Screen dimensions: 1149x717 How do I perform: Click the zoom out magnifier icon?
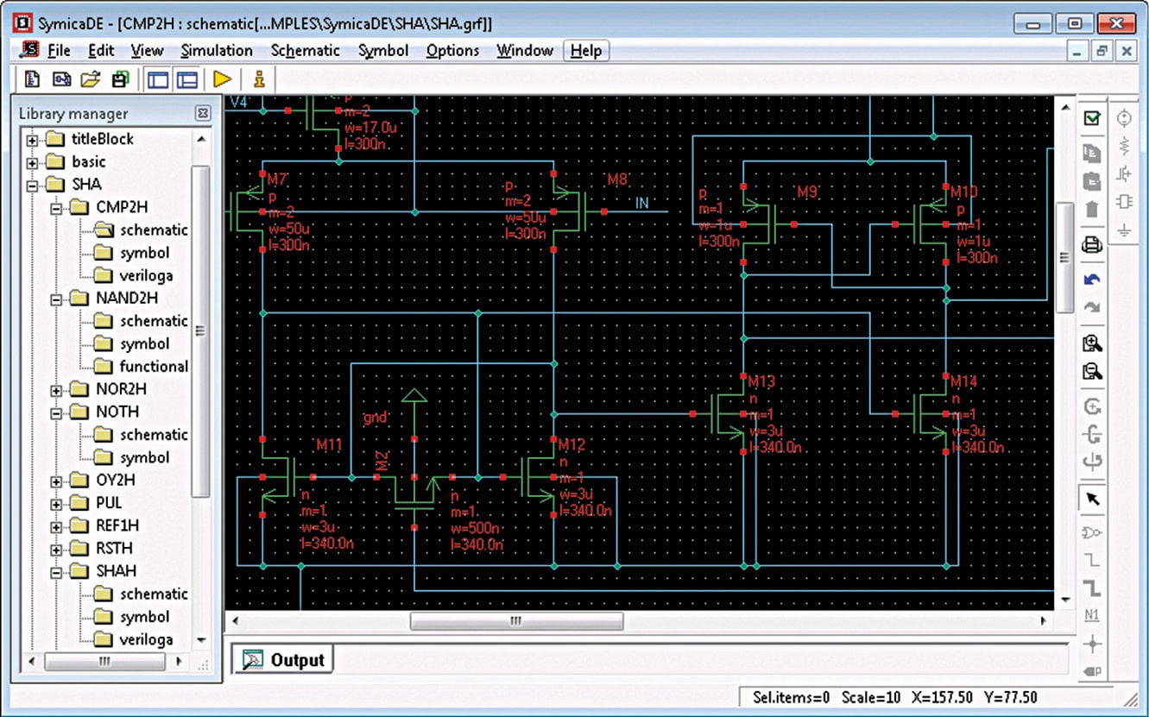click(1092, 372)
